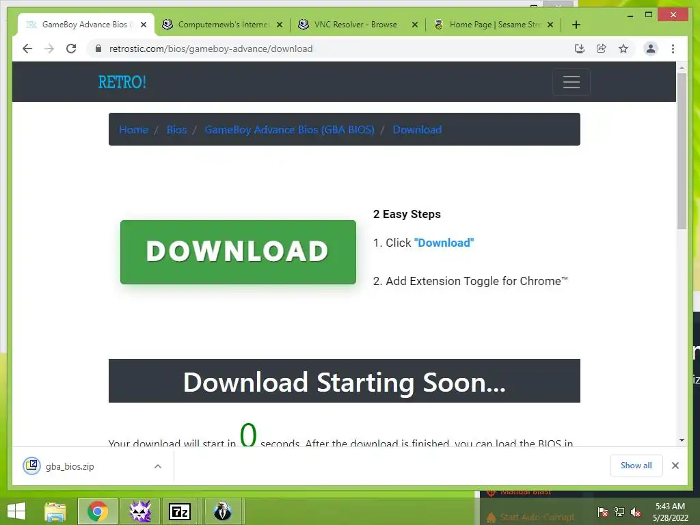Bookmark this page with the star icon
The height and width of the screenshot is (525, 700).
[623, 49]
